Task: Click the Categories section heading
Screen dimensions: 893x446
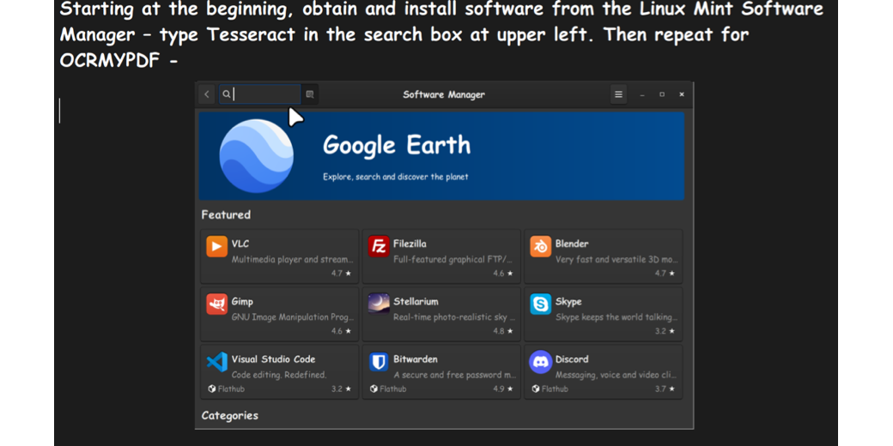Action: [x=229, y=416]
